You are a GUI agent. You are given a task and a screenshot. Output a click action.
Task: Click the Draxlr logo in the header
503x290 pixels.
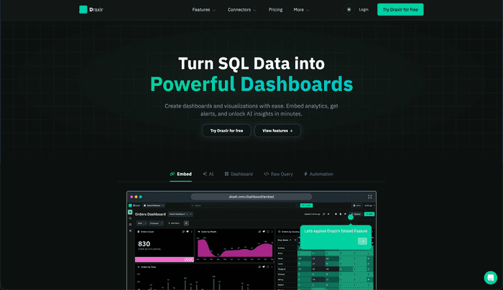click(x=91, y=9)
